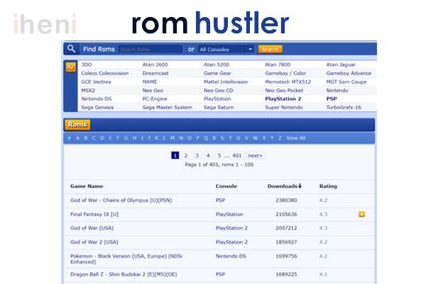Select the Atari 2600 console link

coord(155,65)
